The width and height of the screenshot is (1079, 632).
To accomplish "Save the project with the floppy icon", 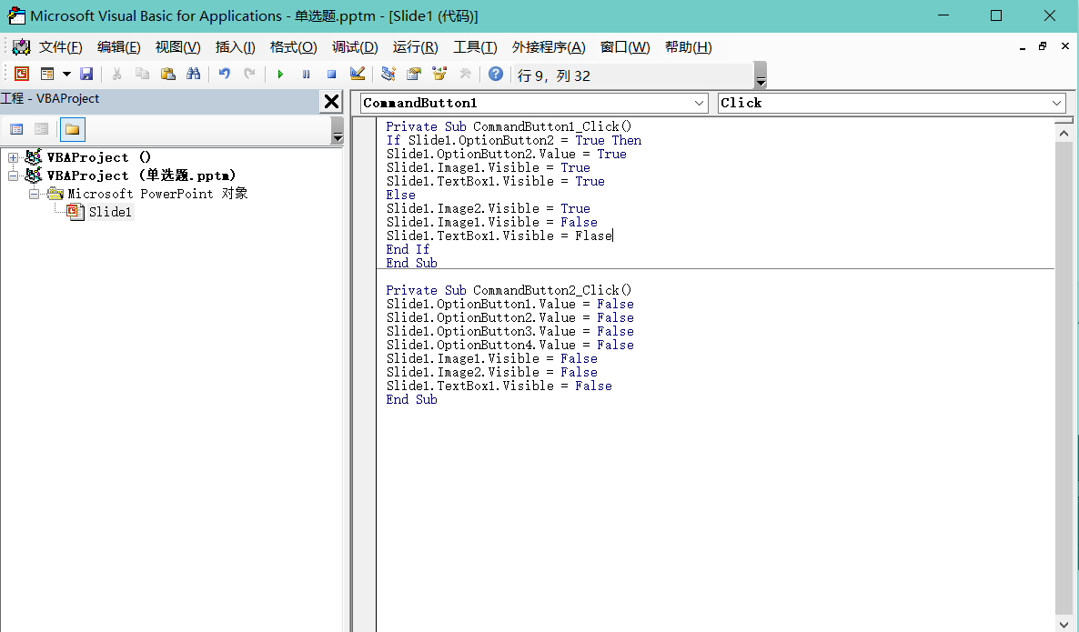I will pyautogui.click(x=86, y=75).
